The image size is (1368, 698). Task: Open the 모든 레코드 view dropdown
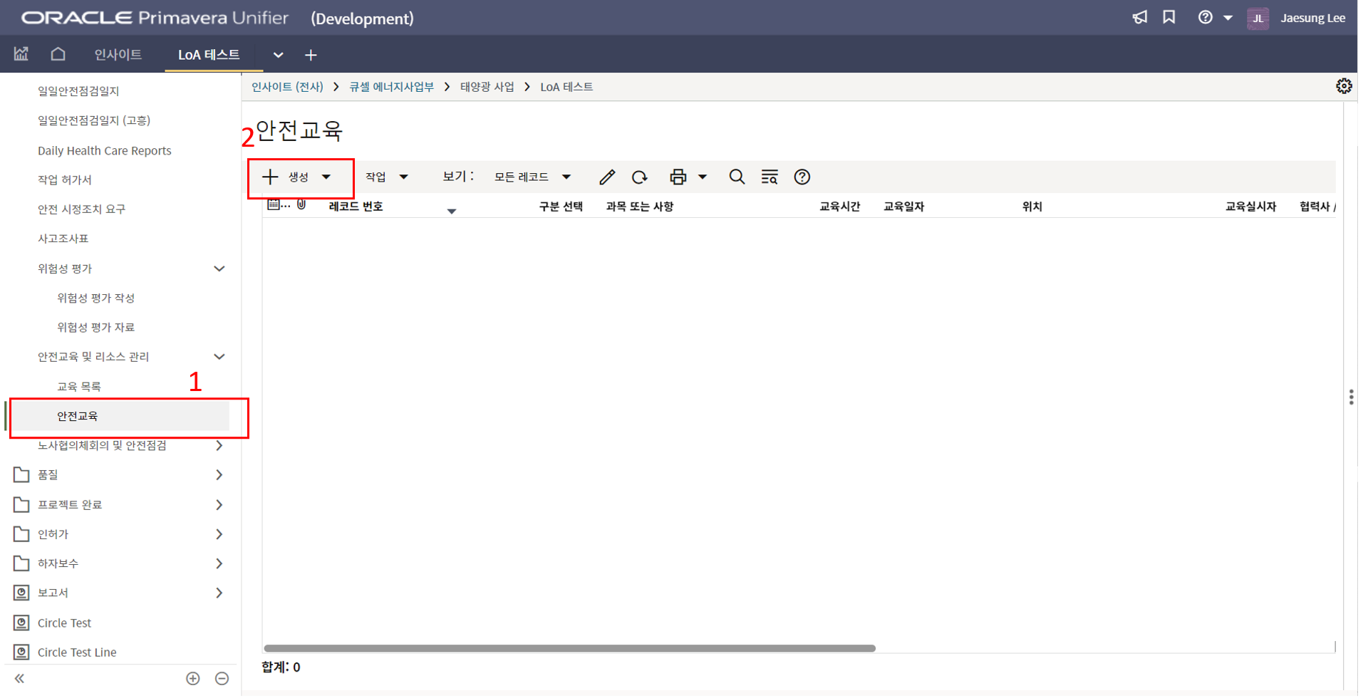(532, 177)
